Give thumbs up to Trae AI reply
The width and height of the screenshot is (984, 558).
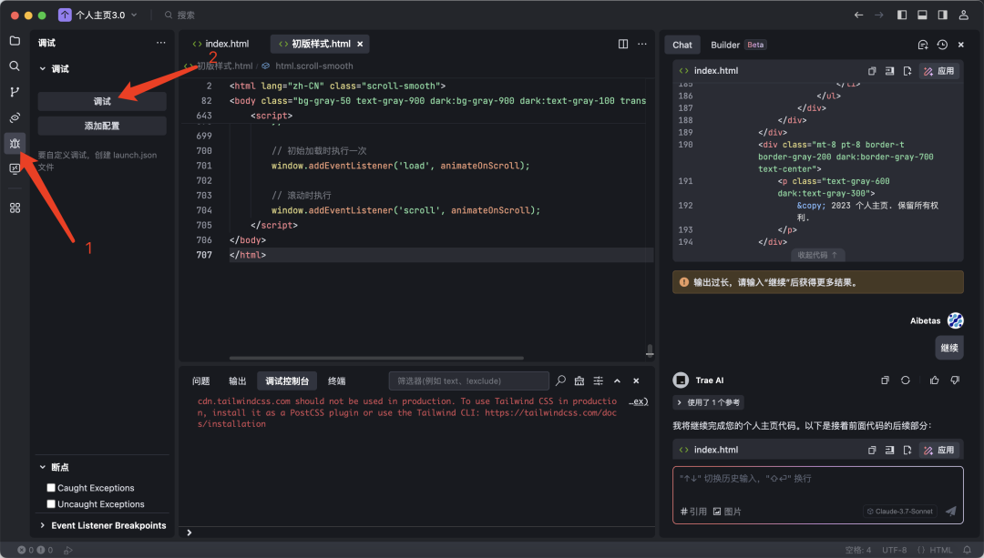[x=935, y=380]
